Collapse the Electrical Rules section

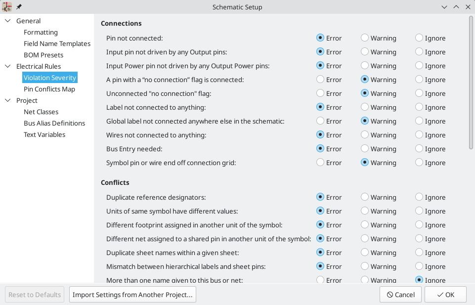coord(7,66)
